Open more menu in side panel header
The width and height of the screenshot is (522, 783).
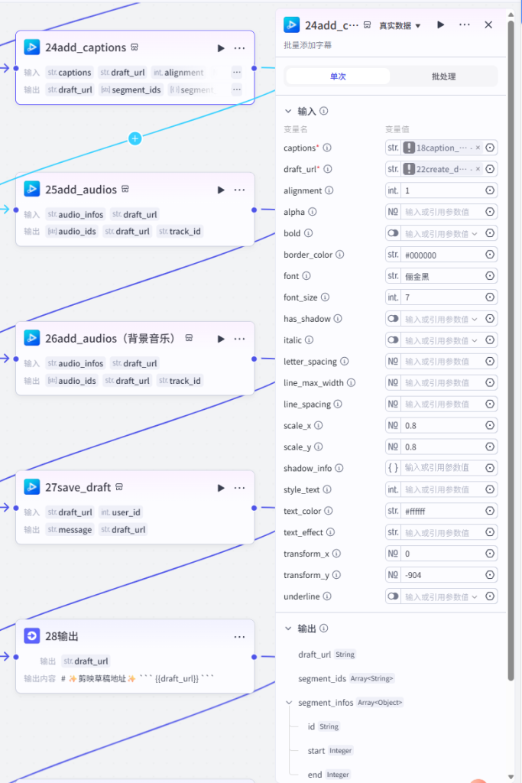(465, 25)
